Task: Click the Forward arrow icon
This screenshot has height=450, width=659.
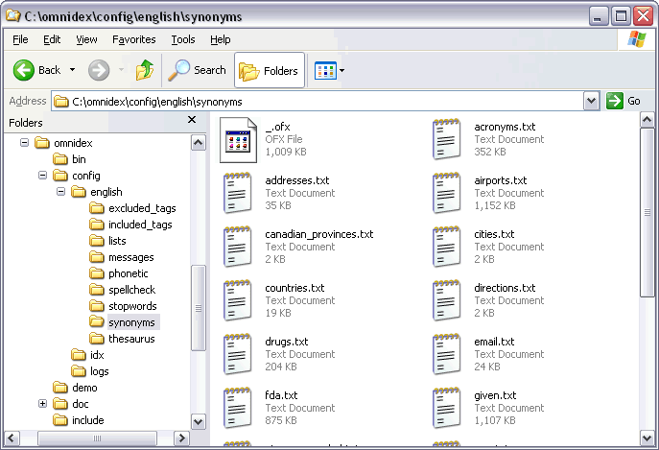Action: tap(99, 70)
